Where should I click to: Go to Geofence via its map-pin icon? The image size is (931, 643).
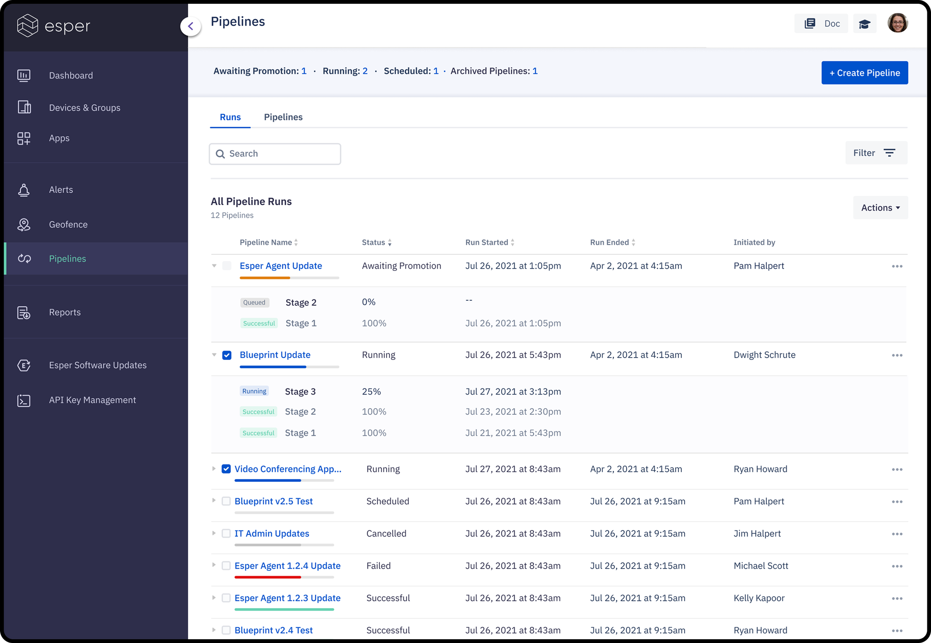point(24,225)
